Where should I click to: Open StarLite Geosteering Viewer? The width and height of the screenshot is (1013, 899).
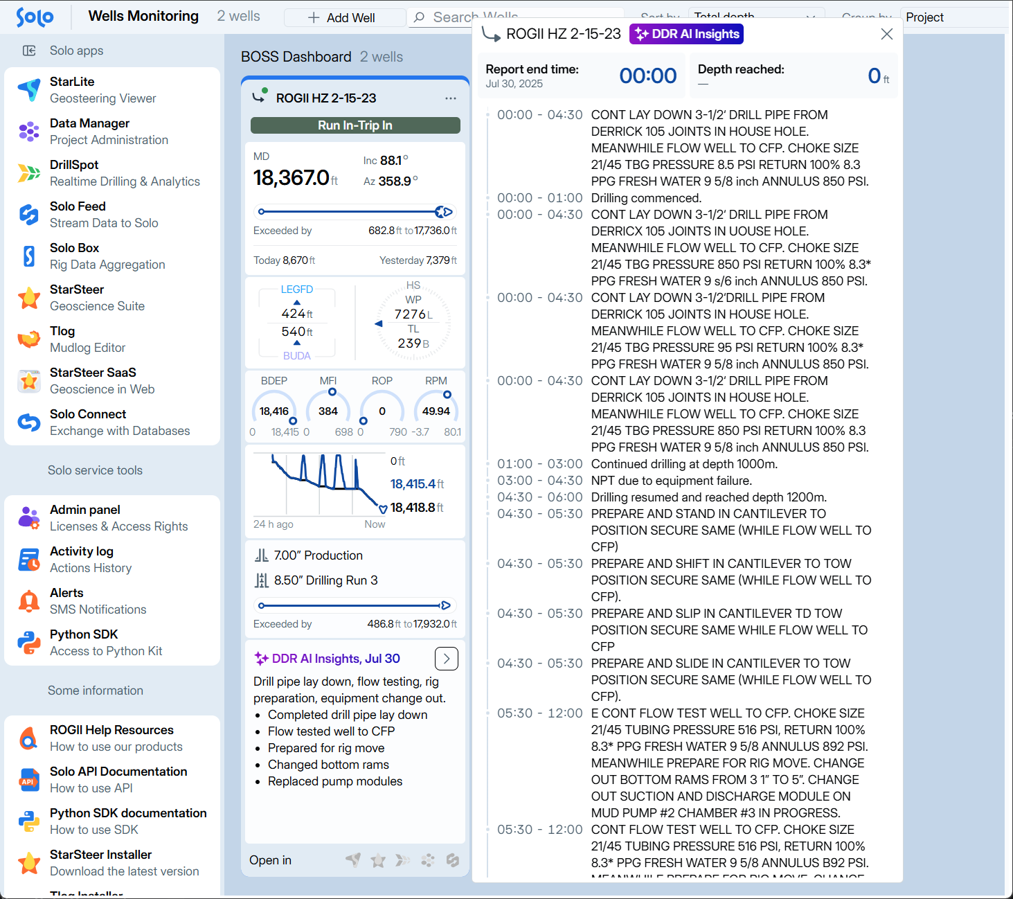(x=112, y=90)
